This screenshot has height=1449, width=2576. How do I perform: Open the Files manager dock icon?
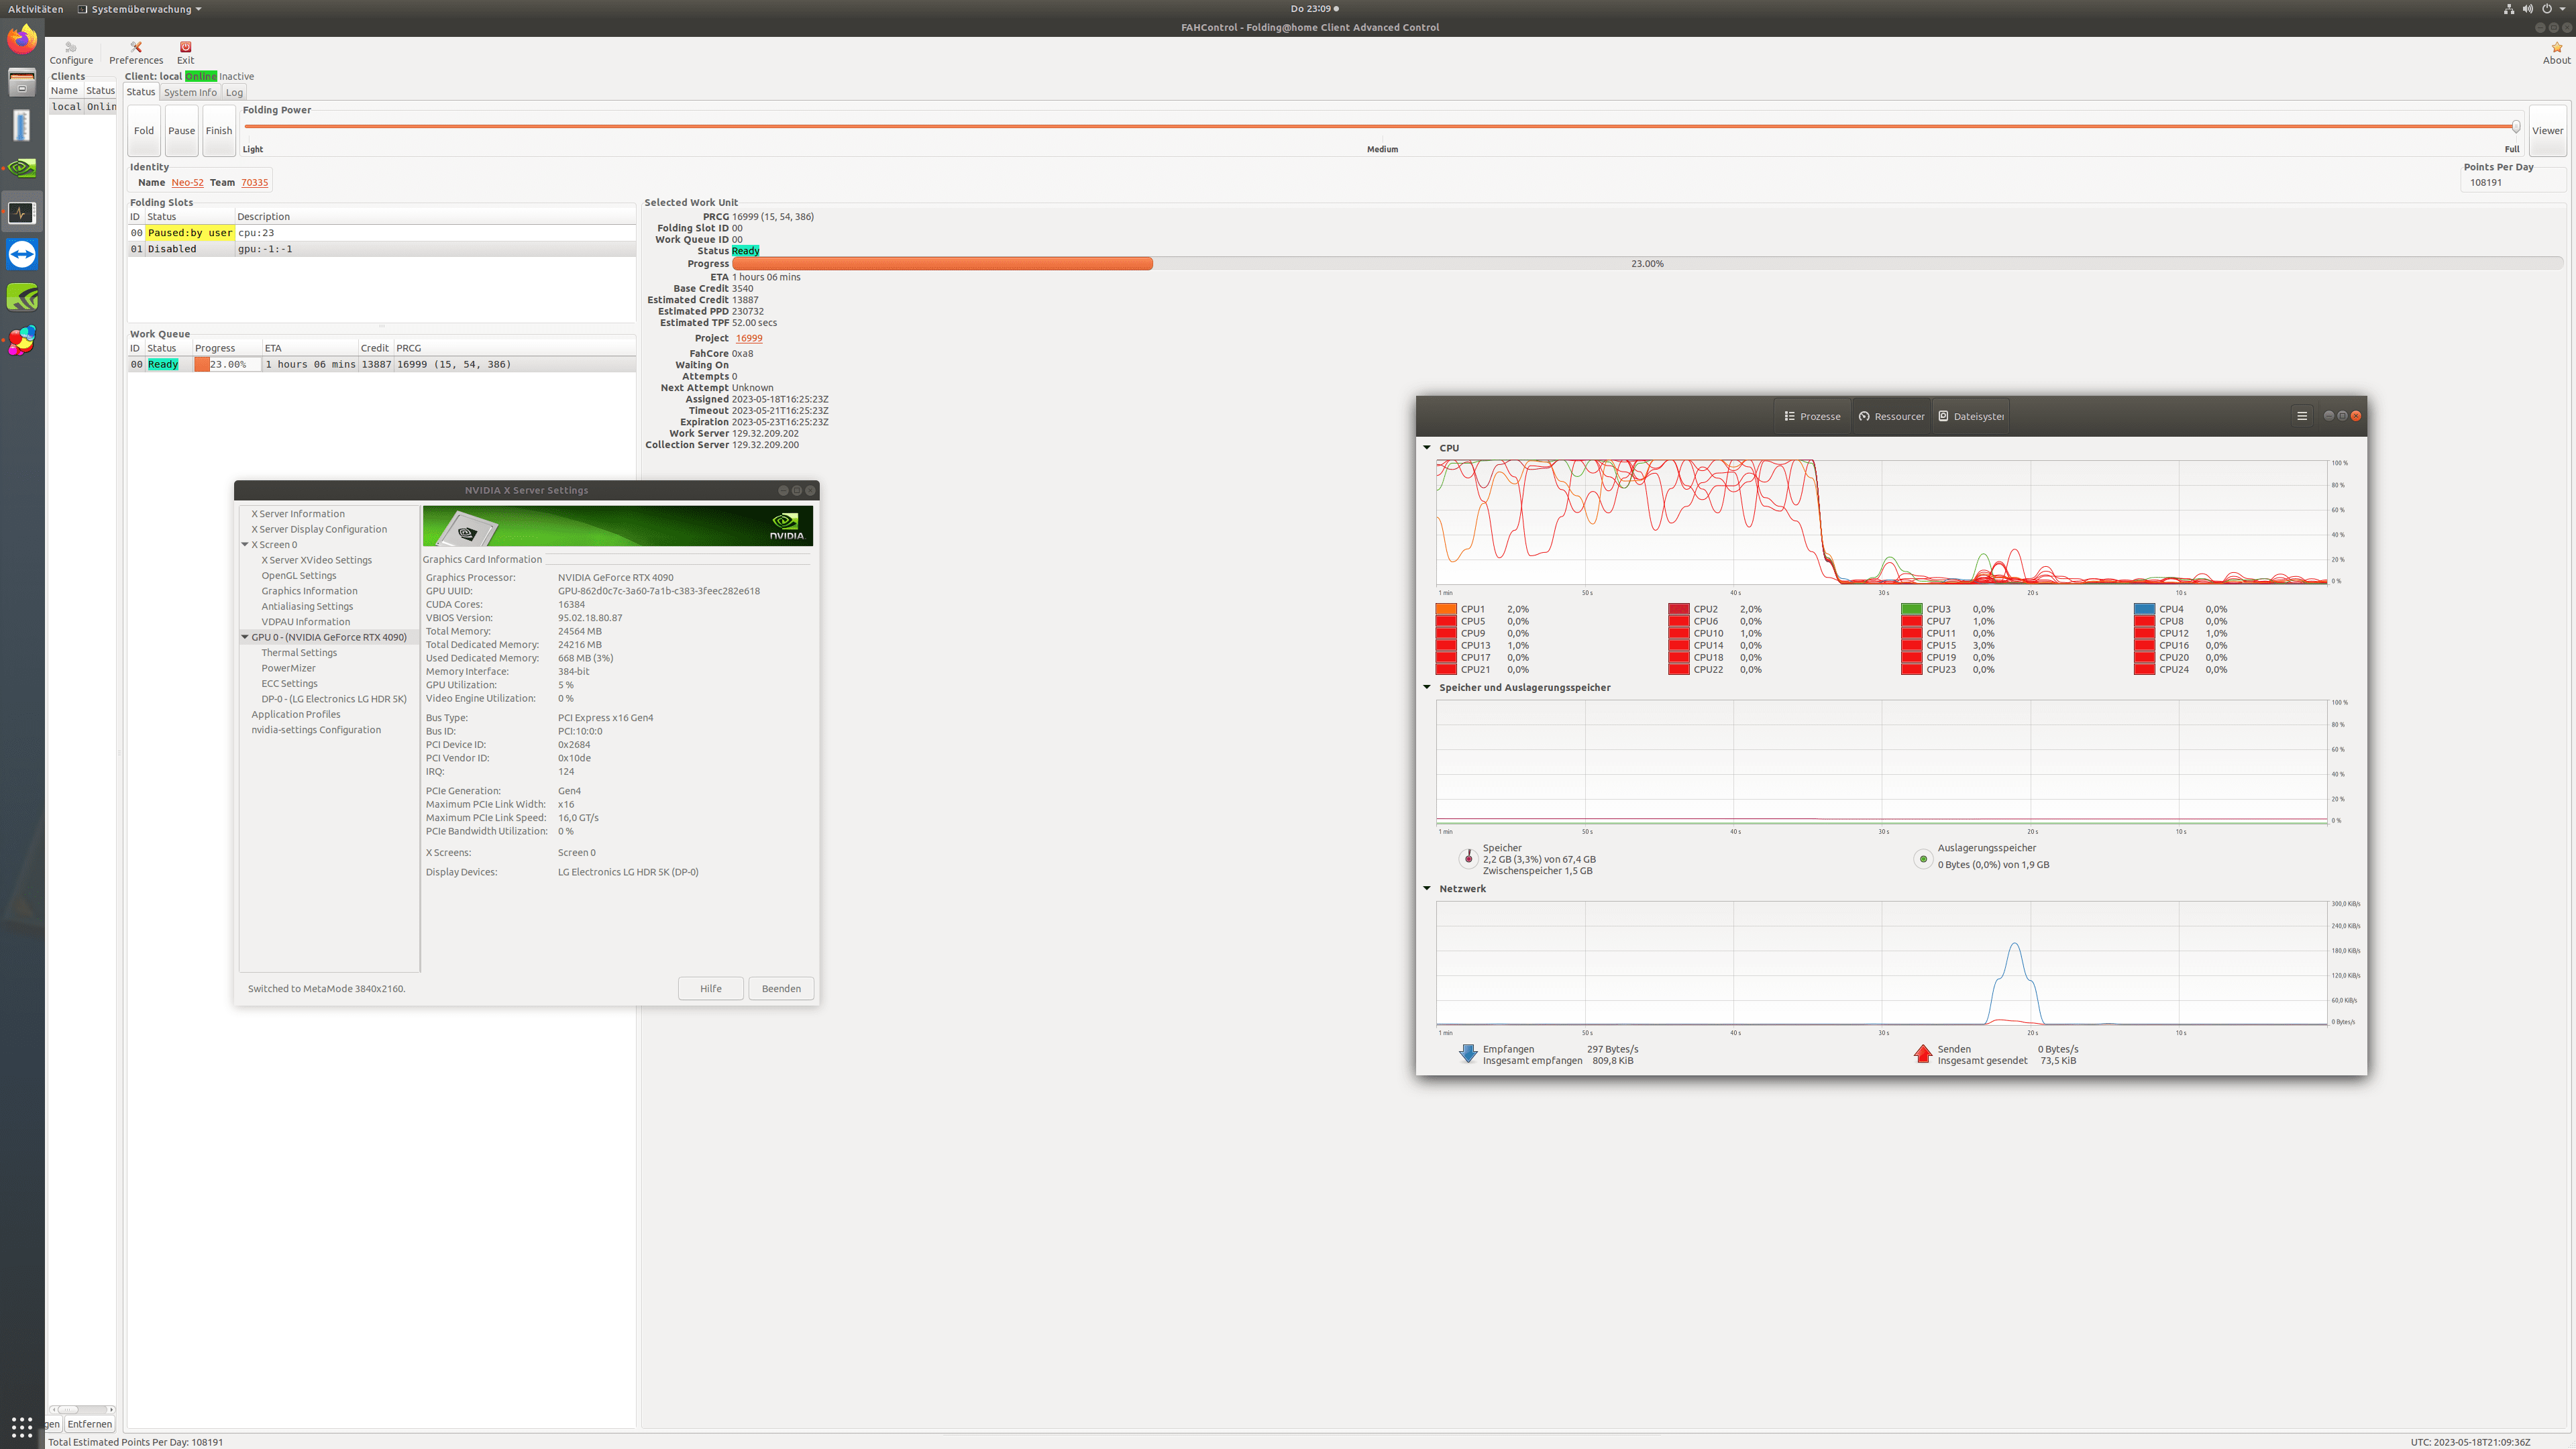pyautogui.click(x=22, y=83)
